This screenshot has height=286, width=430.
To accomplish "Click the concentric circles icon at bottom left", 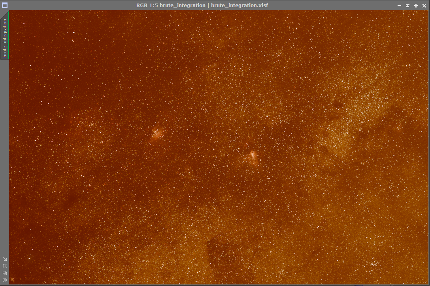I will click(x=5, y=280).
